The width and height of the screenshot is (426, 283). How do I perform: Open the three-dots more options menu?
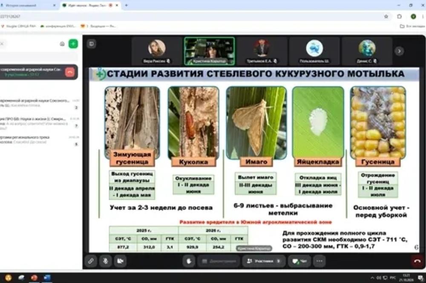click(319, 261)
